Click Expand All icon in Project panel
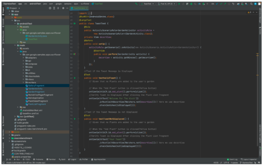This screenshot has width=263, height=166. 54,8
